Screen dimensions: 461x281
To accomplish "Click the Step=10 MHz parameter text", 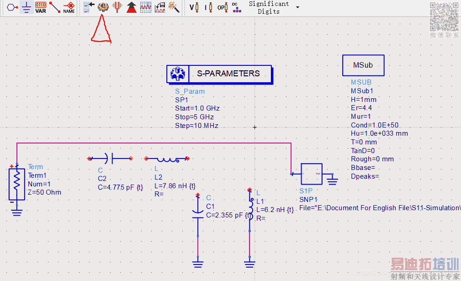I will click(x=196, y=126).
